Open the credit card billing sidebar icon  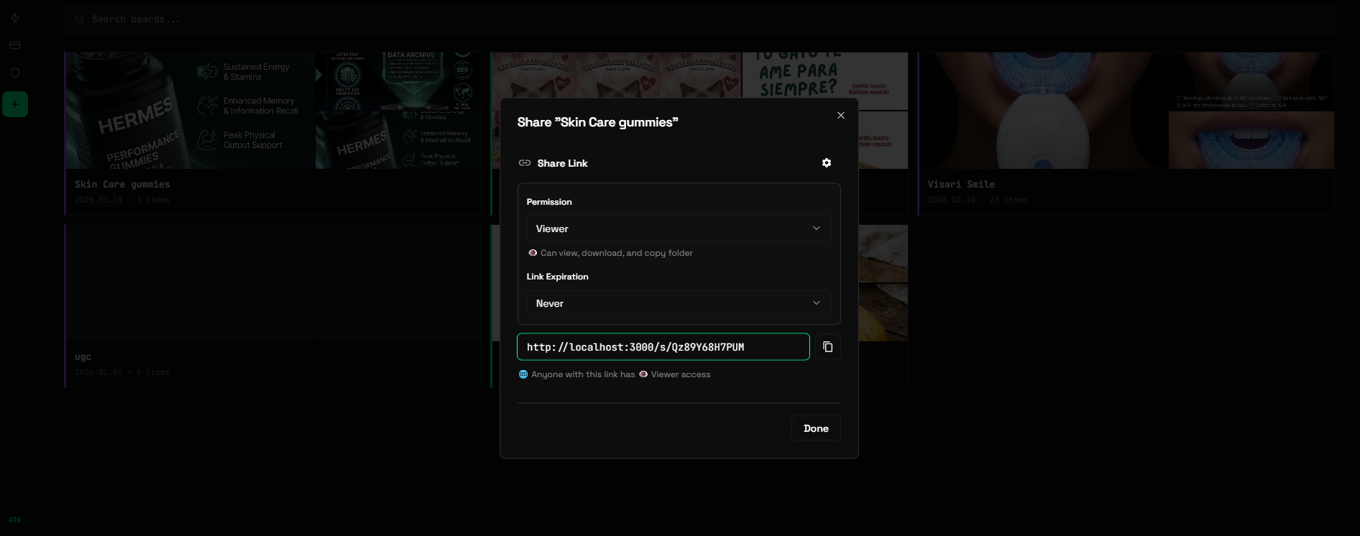15,45
